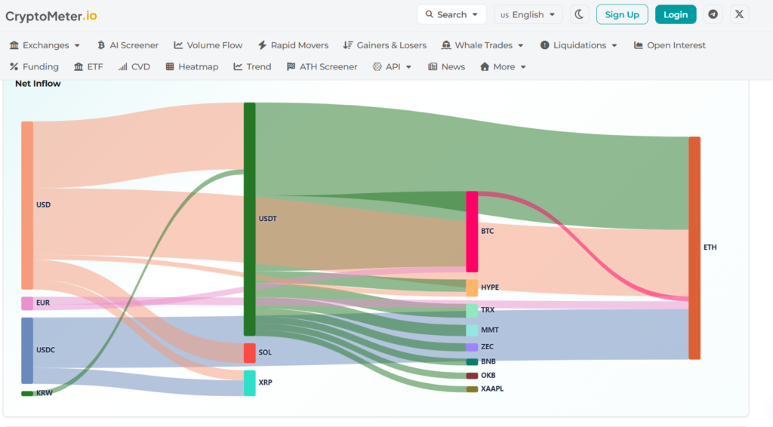The height and width of the screenshot is (427, 773).
Task: Click the TRX node label
Action: click(x=488, y=310)
